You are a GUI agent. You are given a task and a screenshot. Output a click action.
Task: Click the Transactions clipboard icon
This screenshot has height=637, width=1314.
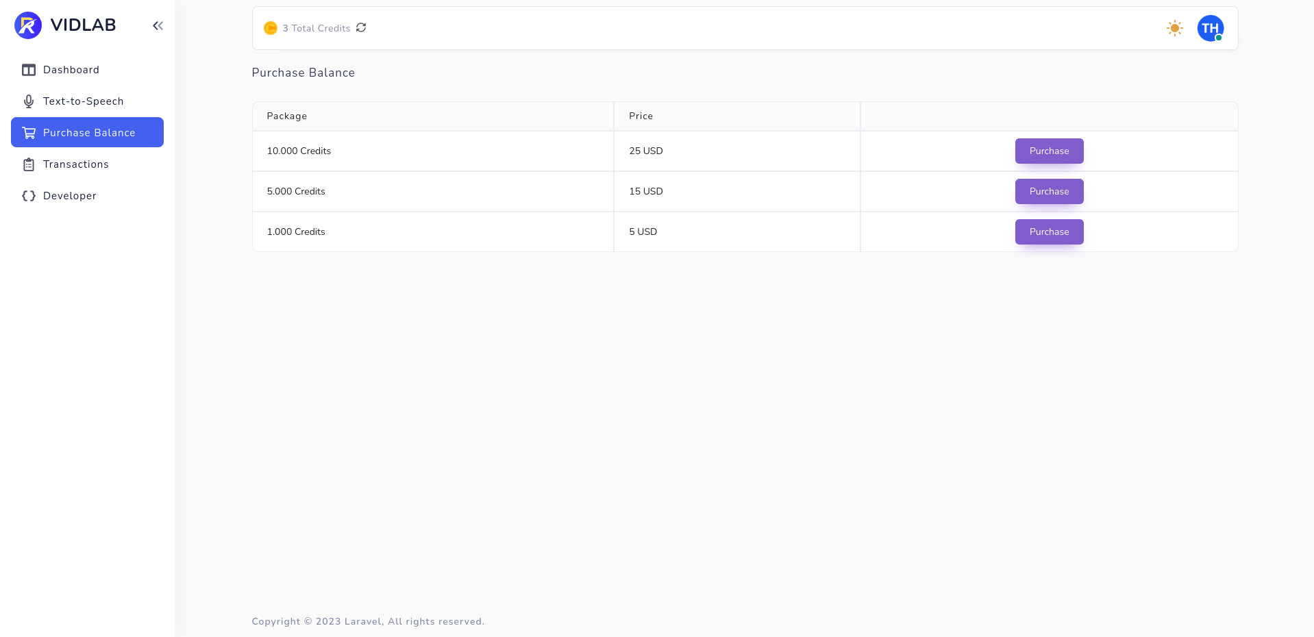29,164
